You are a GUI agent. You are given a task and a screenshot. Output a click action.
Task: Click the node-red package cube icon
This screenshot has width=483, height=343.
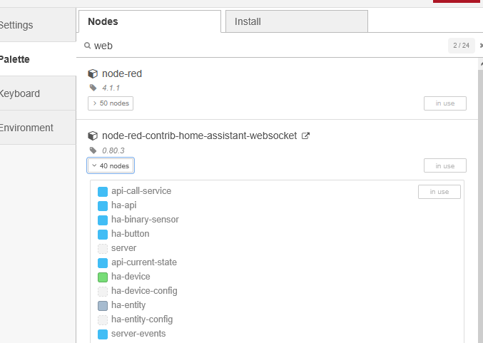pyautogui.click(x=93, y=73)
